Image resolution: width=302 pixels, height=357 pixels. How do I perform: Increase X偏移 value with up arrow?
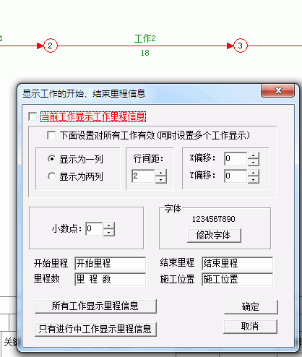(253, 155)
